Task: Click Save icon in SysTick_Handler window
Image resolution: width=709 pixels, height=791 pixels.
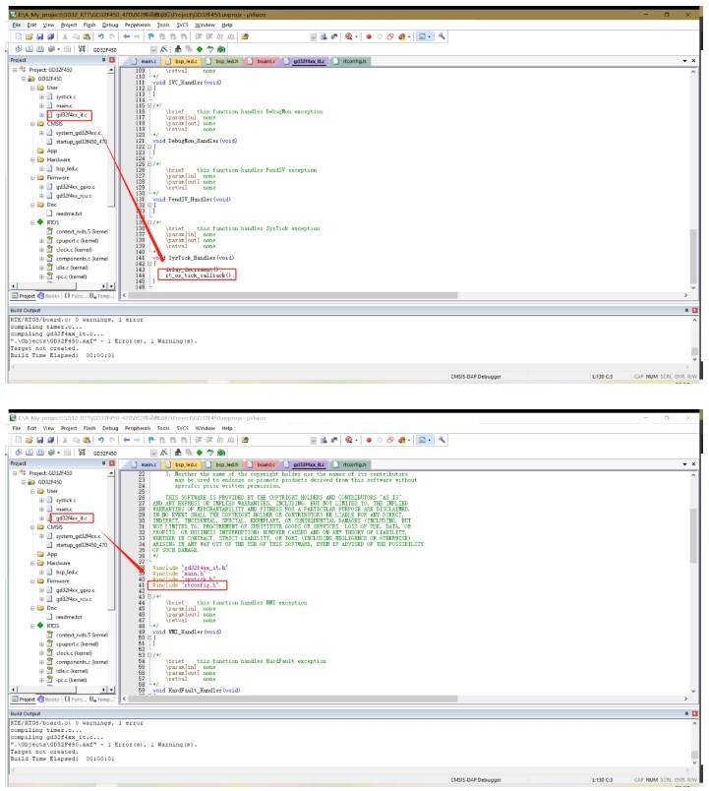Action: tap(40, 36)
